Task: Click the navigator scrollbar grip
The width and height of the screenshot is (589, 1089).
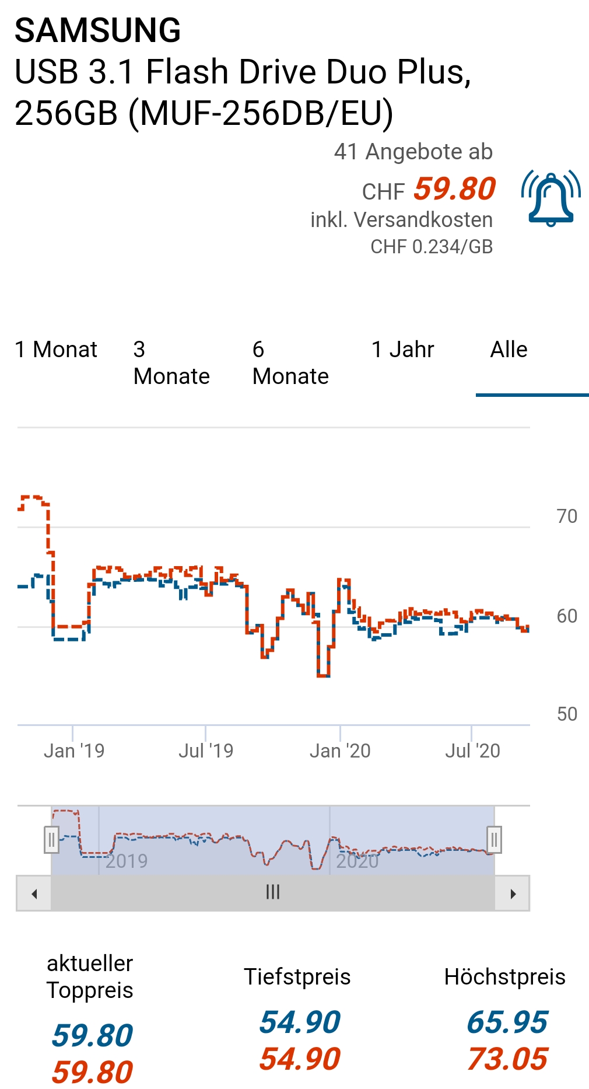Action: (x=273, y=892)
